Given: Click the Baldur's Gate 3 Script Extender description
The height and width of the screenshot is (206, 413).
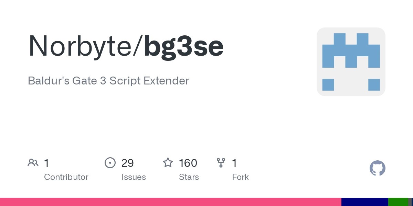Looking at the screenshot, I should pyautogui.click(x=108, y=81).
